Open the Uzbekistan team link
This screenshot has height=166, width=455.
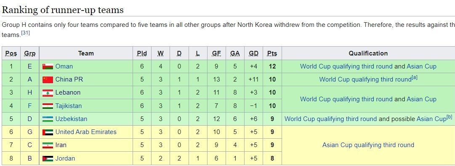tap(71, 119)
